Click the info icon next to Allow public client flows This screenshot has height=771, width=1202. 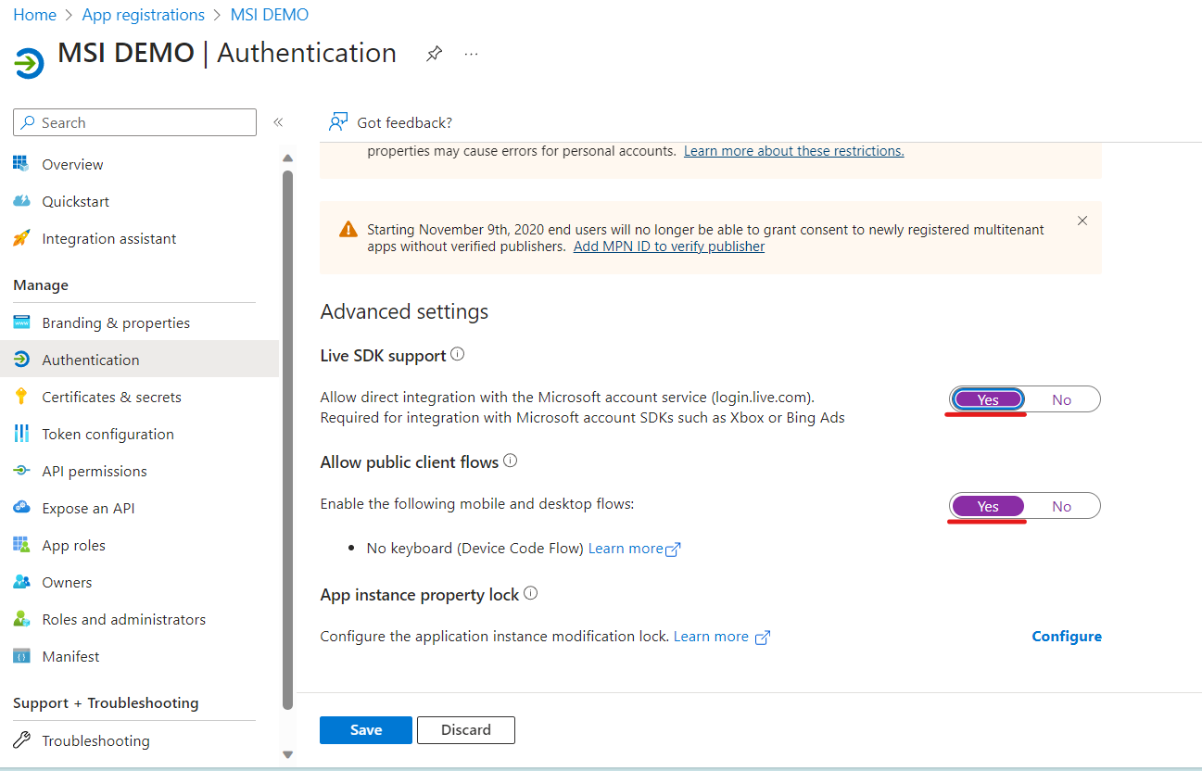coord(510,461)
